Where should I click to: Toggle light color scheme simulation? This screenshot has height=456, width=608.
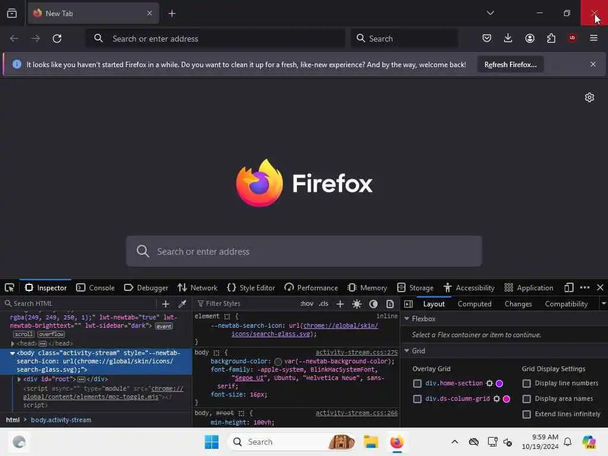coord(357,304)
